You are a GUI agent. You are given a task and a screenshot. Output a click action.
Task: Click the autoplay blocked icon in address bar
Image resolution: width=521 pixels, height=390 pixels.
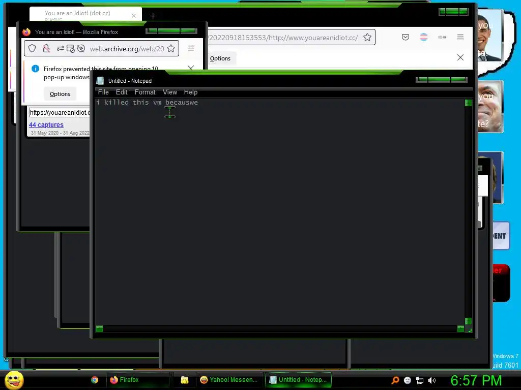(x=81, y=49)
